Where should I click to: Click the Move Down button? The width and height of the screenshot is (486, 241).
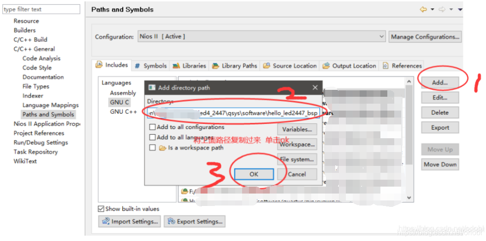pyautogui.click(x=440, y=165)
